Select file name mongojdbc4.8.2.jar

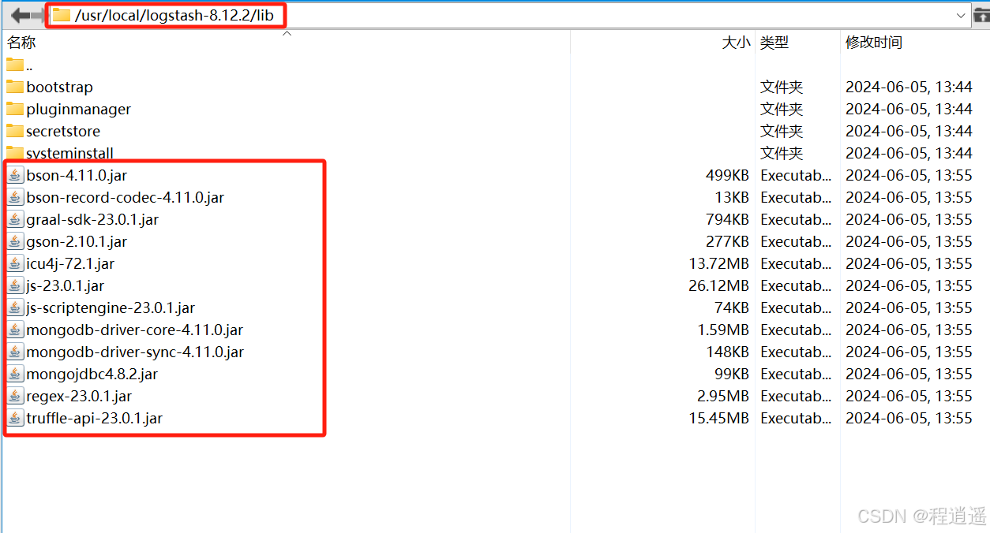(x=92, y=374)
